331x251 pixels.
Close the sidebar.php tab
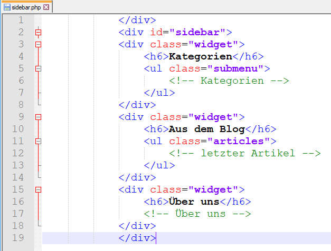46,7
